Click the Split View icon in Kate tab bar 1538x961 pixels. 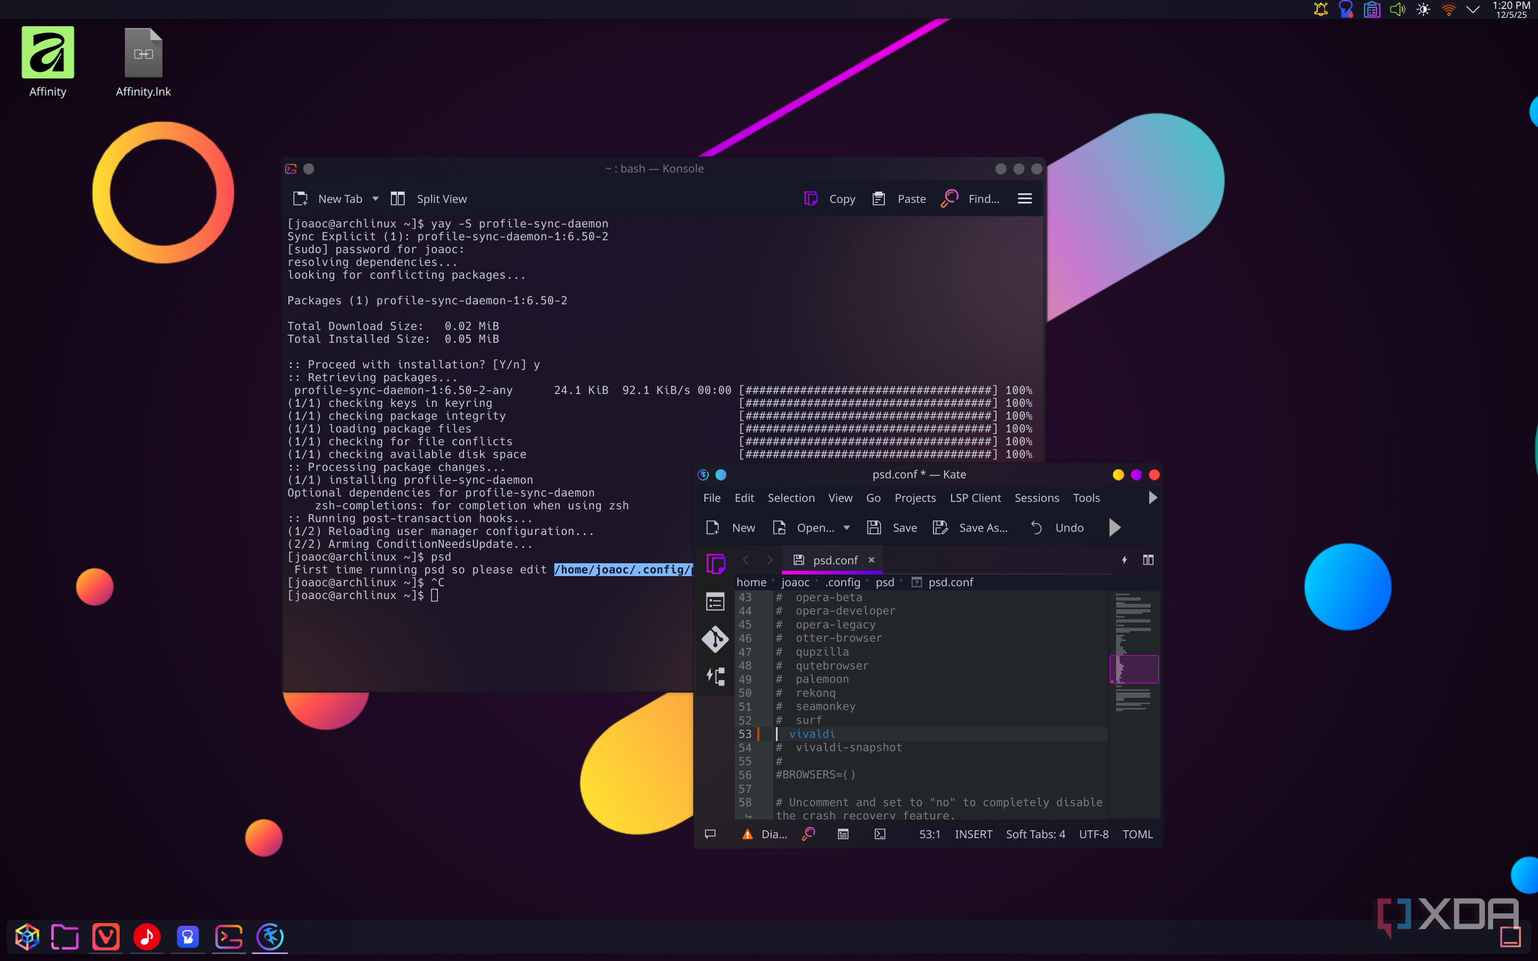pos(1148,560)
